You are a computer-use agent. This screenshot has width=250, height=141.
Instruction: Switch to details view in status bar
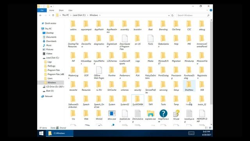(206, 128)
